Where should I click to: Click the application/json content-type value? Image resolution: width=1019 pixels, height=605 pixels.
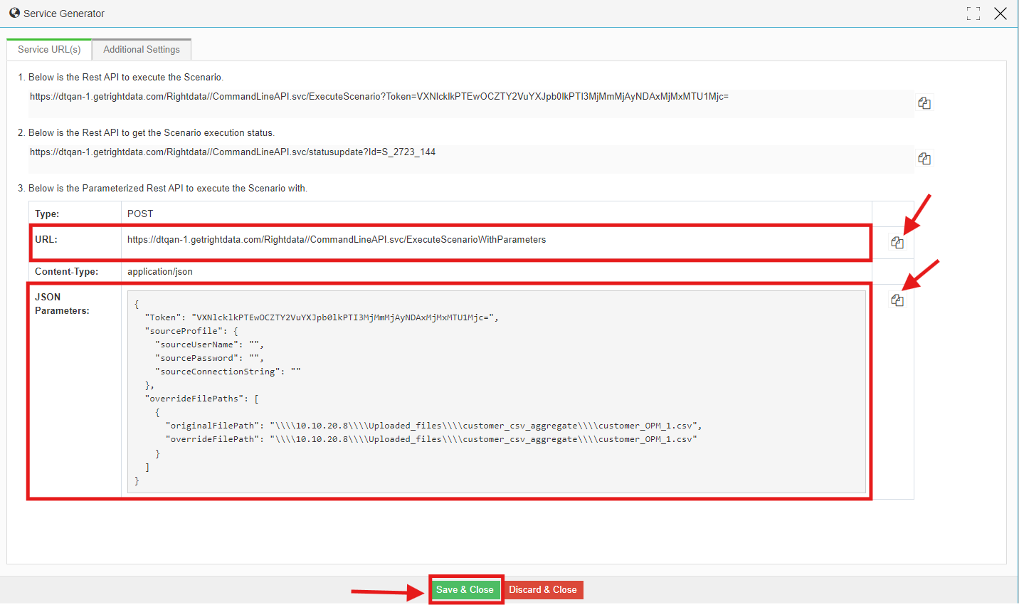coord(160,272)
